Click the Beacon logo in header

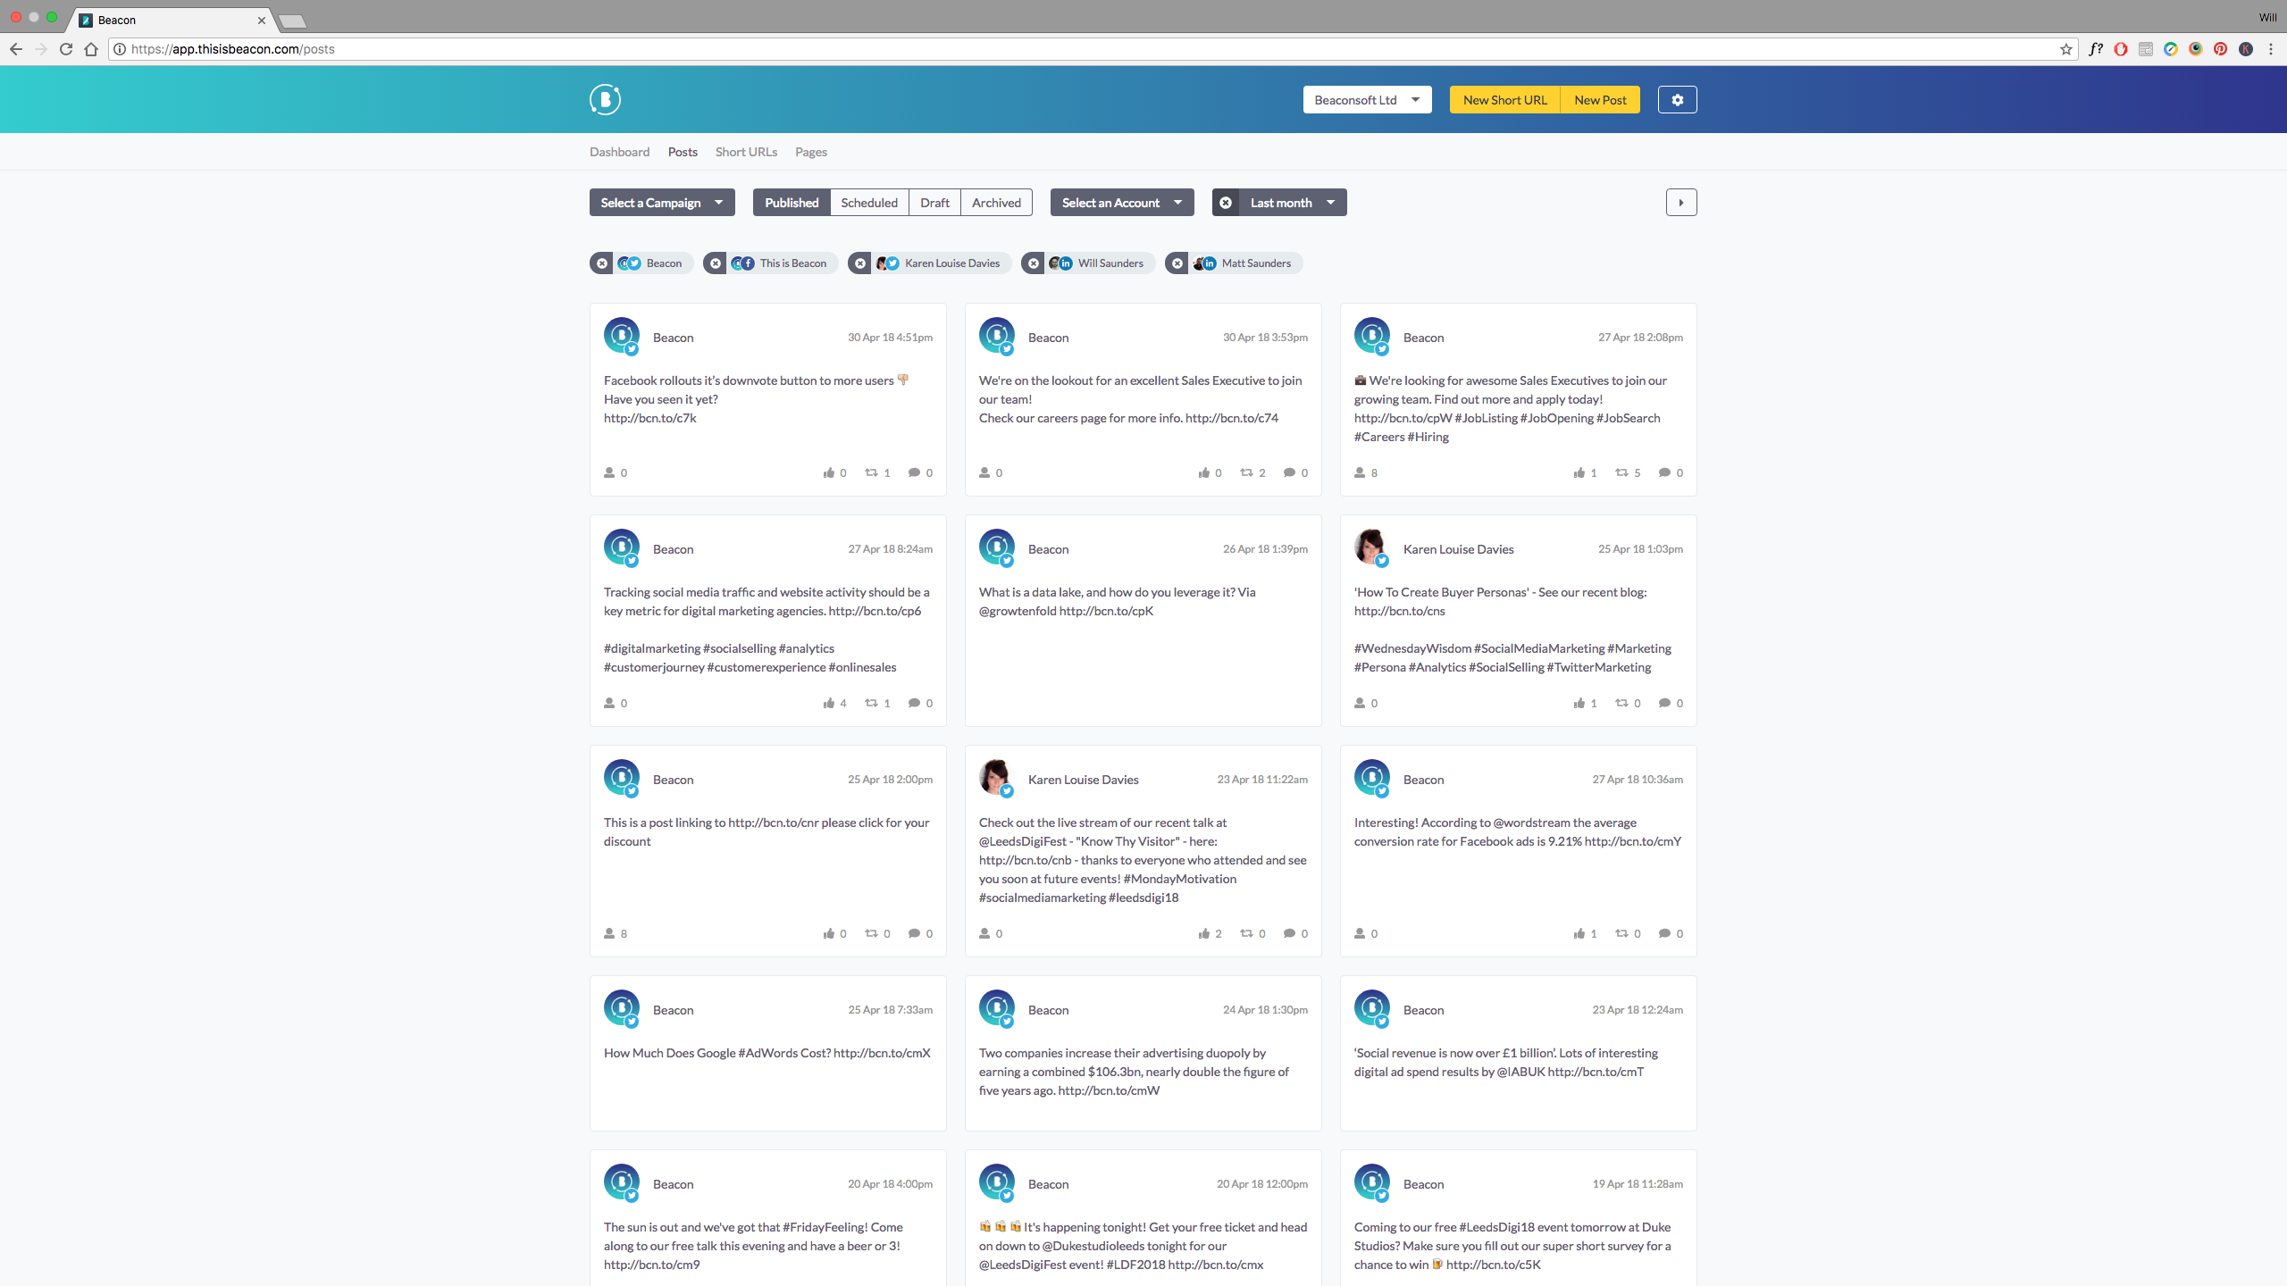pos(605,99)
